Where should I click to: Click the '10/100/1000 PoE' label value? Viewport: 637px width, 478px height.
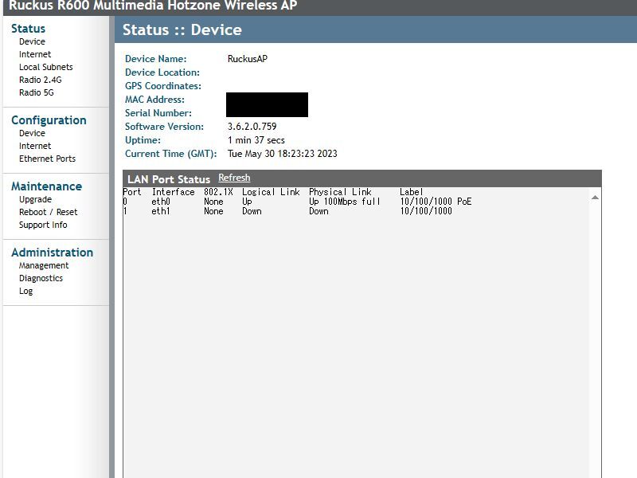click(436, 202)
